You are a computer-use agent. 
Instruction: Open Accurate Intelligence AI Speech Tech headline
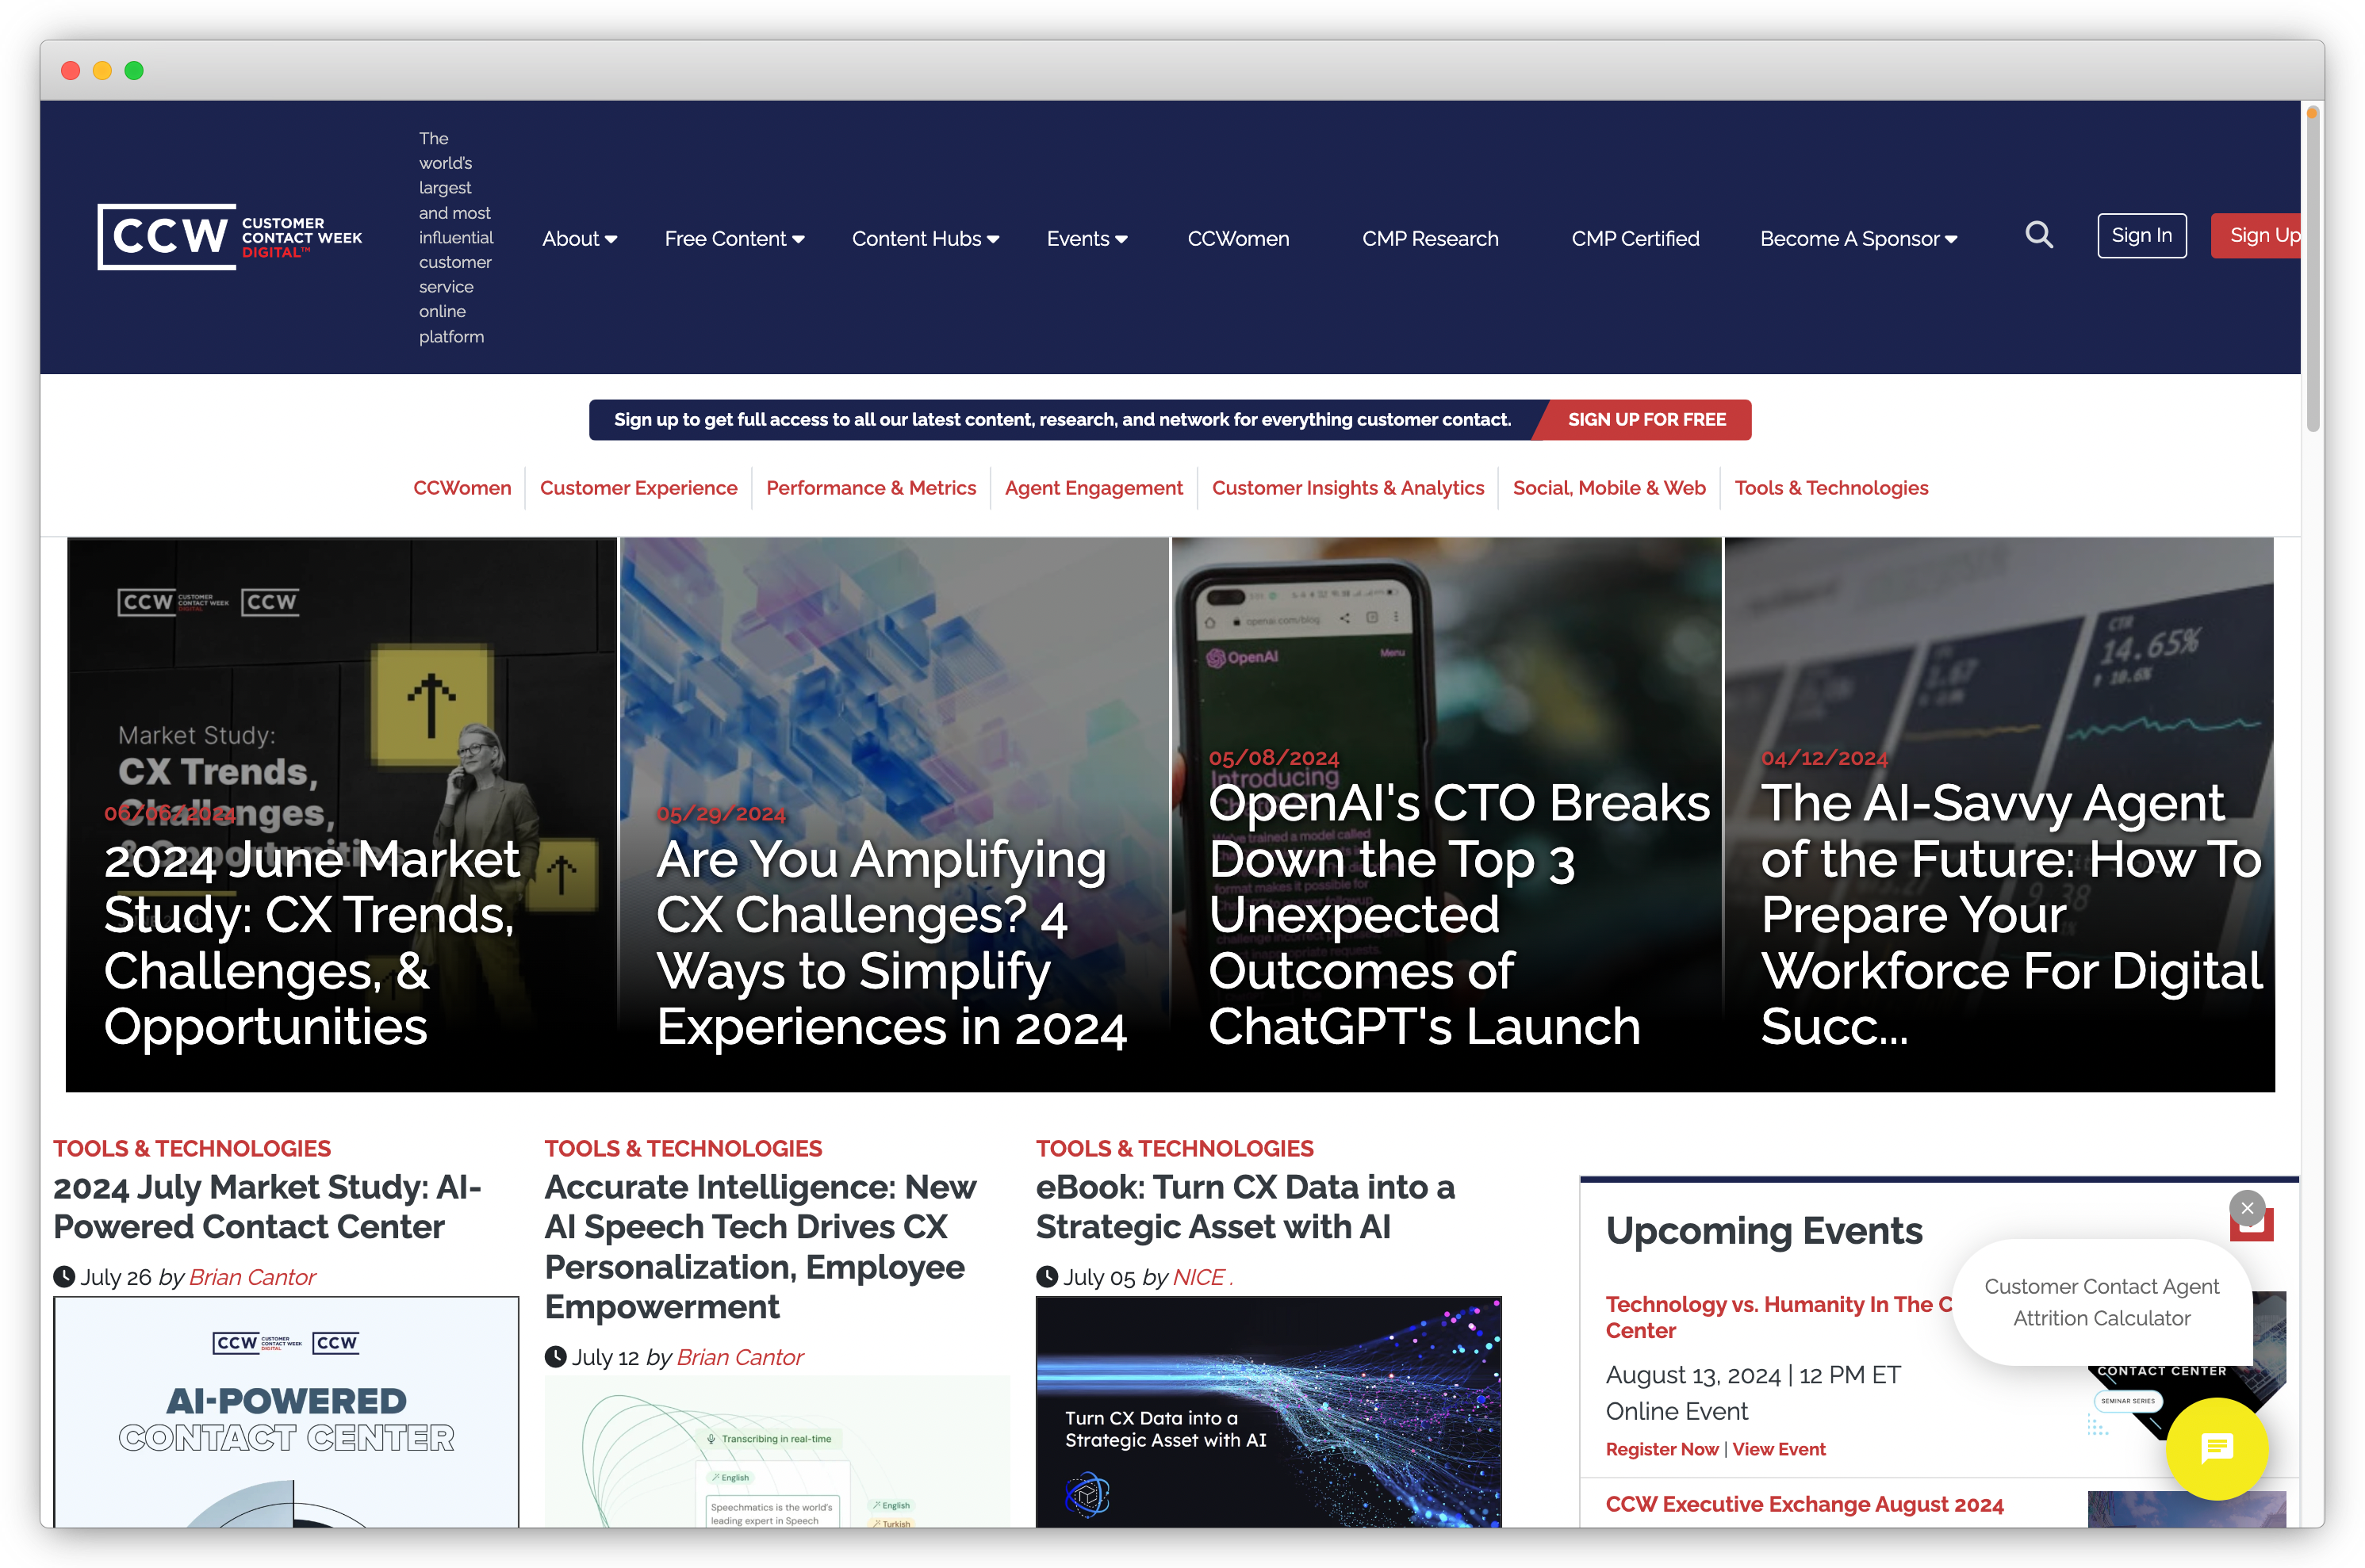coord(761,1247)
